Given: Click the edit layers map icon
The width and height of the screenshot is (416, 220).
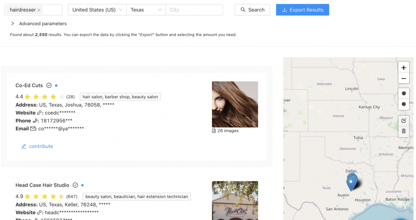Looking at the screenshot, I should pos(403,121).
